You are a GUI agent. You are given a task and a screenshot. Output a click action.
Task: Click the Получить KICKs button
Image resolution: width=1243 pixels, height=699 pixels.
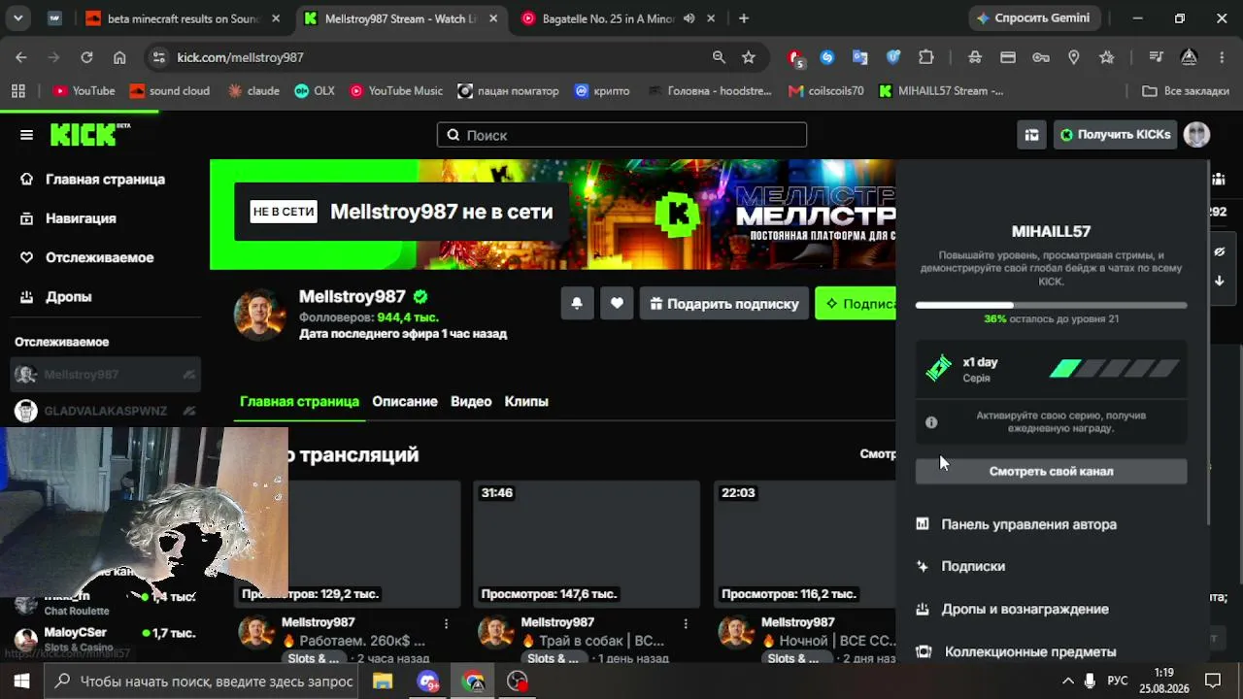click(1116, 135)
